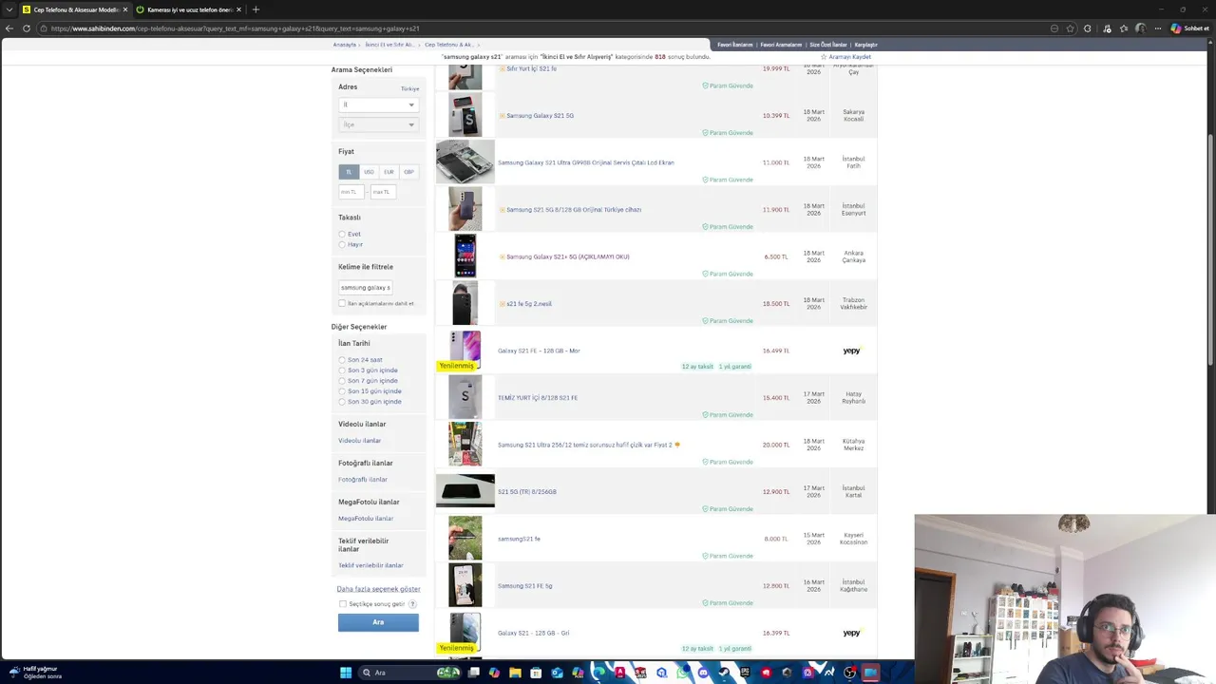This screenshot has height=684, width=1216.
Task: Open Microsoft Store from the taskbar
Action: coord(536,673)
